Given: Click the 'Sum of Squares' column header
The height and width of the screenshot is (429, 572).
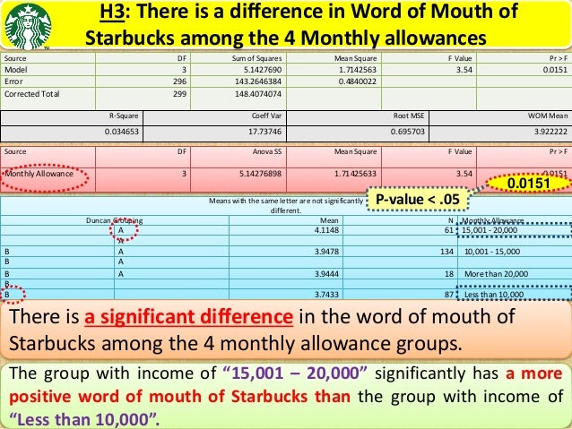Looking at the screenshot, I should tap(256, 58).
